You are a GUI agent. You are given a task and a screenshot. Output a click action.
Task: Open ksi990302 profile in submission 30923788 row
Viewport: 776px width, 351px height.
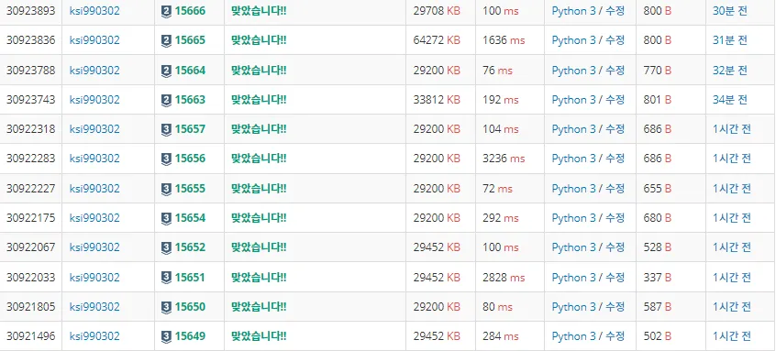point(94,71)
